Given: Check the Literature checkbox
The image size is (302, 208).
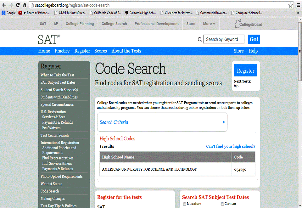Looking at the screenshot, I should (185, 204).
